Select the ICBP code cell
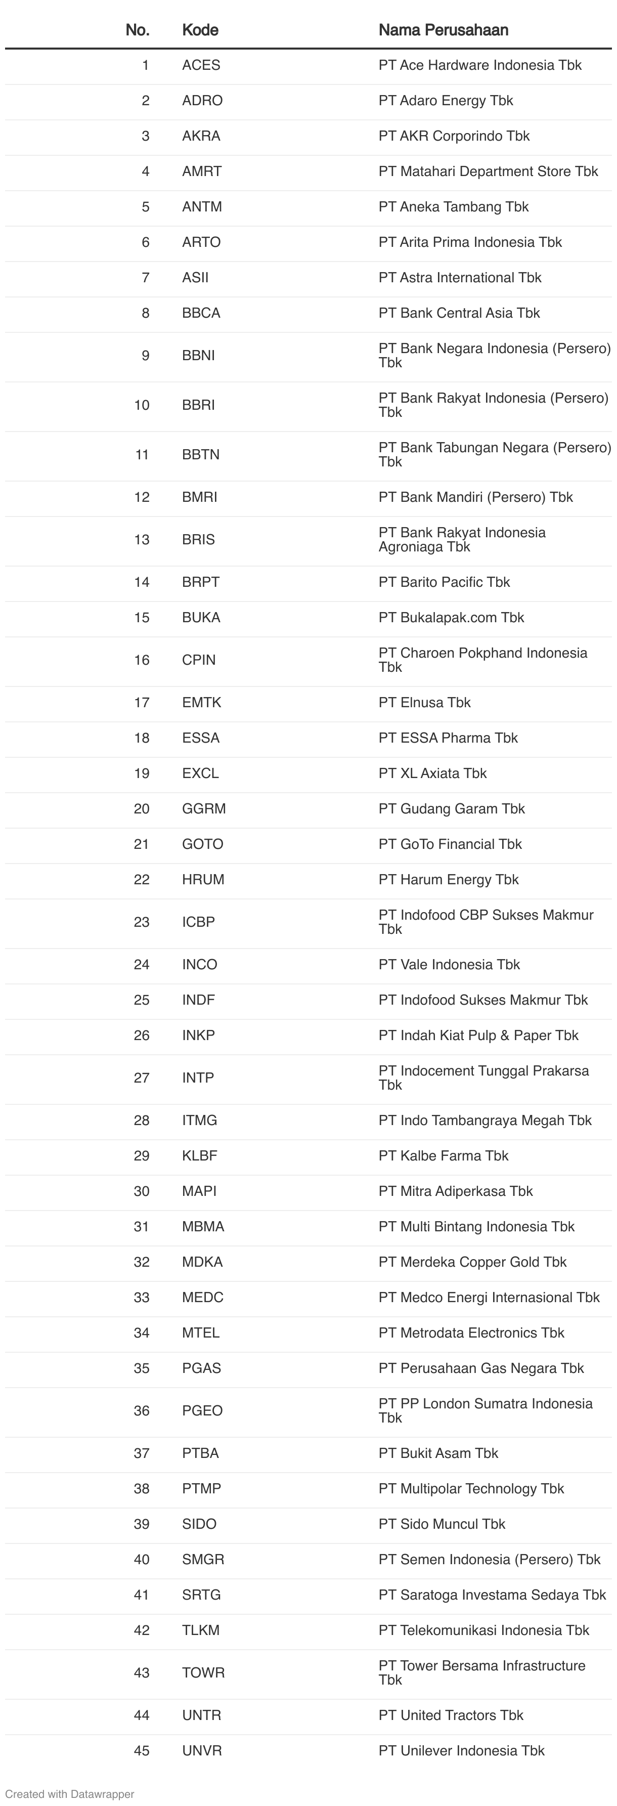617x1806 pixels. (198, 921)
